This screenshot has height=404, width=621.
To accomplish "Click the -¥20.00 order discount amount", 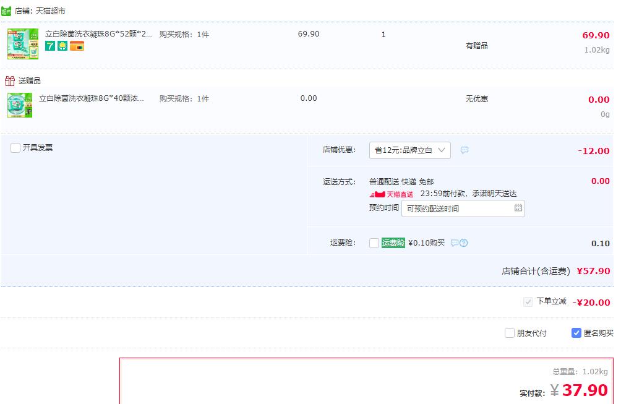I will 591,303.
